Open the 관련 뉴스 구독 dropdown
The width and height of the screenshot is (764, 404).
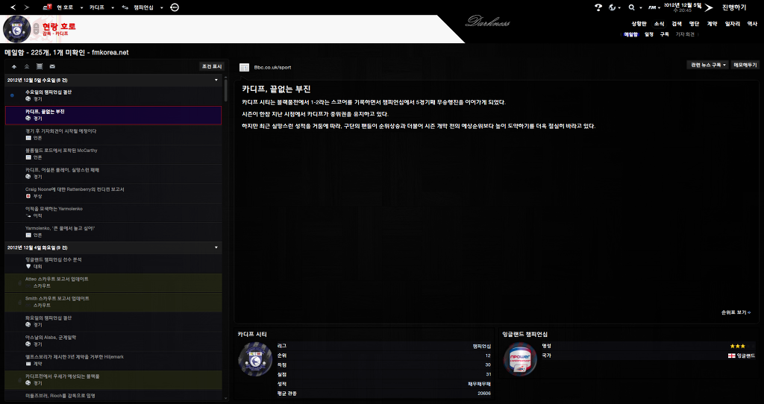(707, 65)
